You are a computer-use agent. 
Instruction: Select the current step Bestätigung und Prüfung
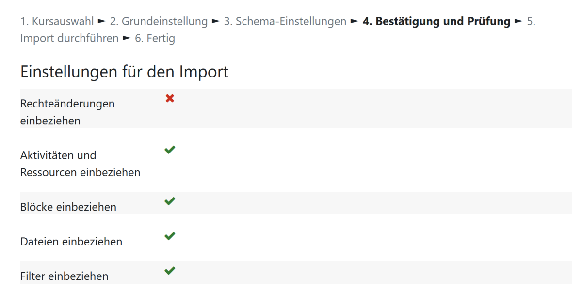tap(436, 21)
